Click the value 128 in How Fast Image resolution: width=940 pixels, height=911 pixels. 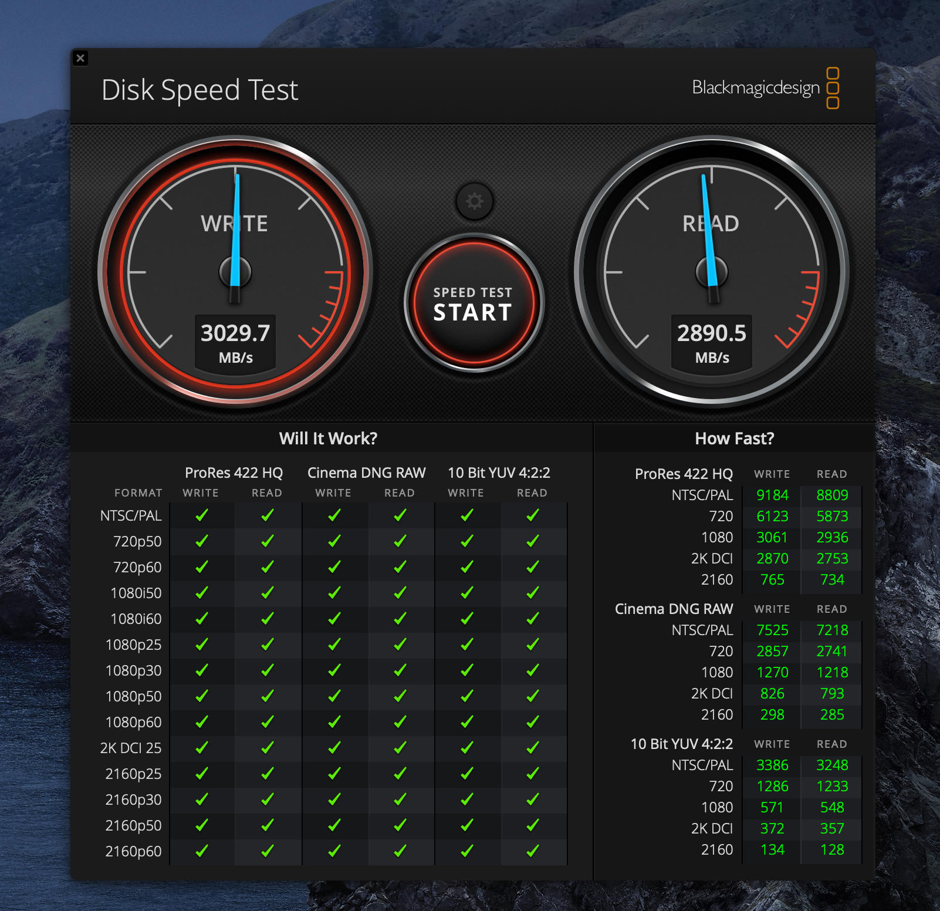pyautogui.click(x=832, y=850)
